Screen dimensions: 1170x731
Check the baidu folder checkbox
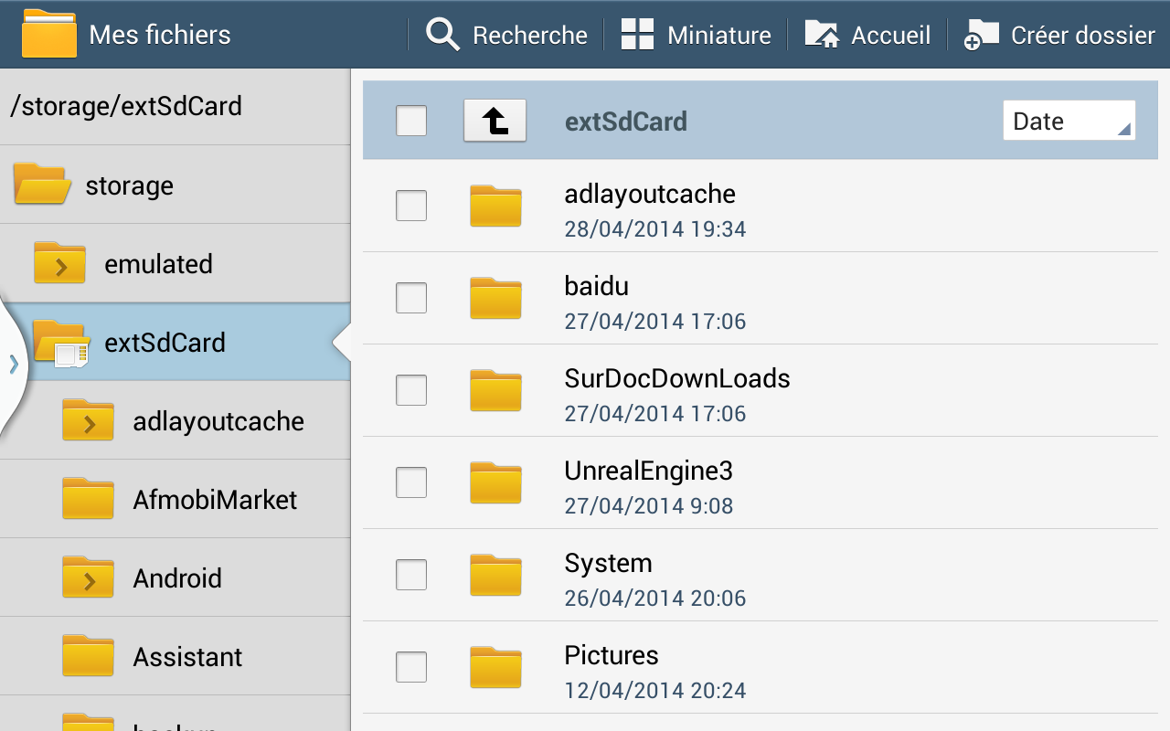(x=411, y=298)
